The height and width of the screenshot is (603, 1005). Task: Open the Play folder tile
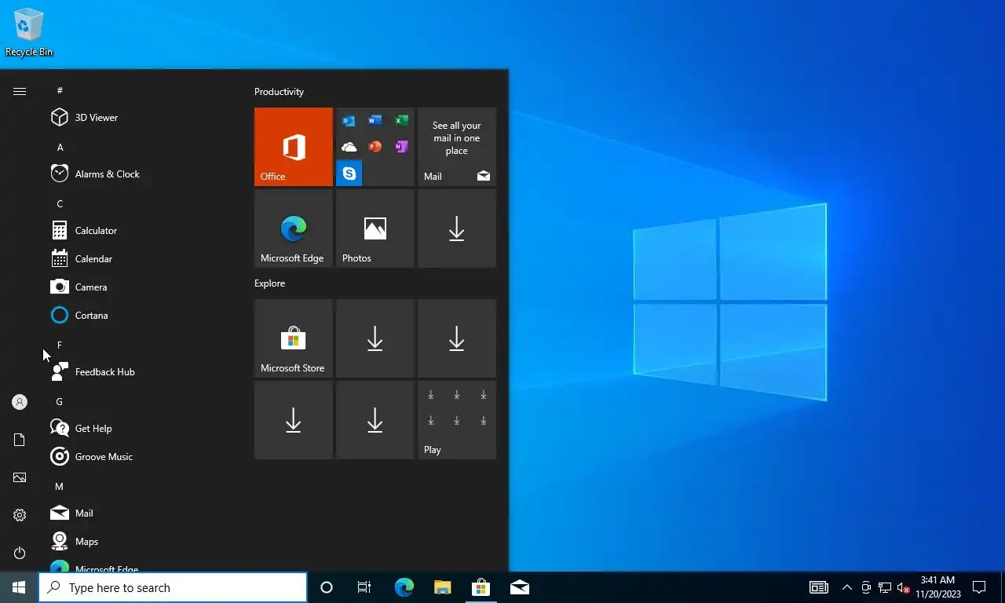457,420
